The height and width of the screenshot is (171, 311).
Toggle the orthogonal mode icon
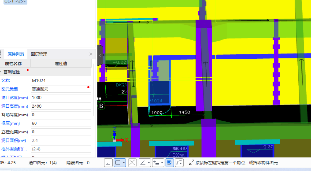108,163
